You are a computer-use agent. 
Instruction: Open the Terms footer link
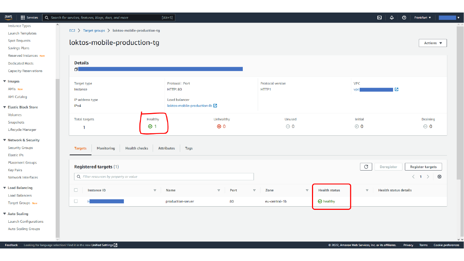coord(423,245)
